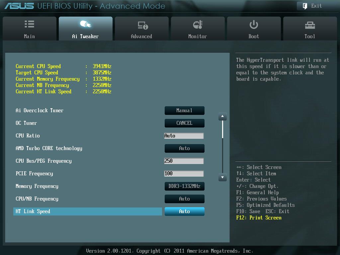
Task: Select the Memory Frequency label
Action: coord(37,186)
